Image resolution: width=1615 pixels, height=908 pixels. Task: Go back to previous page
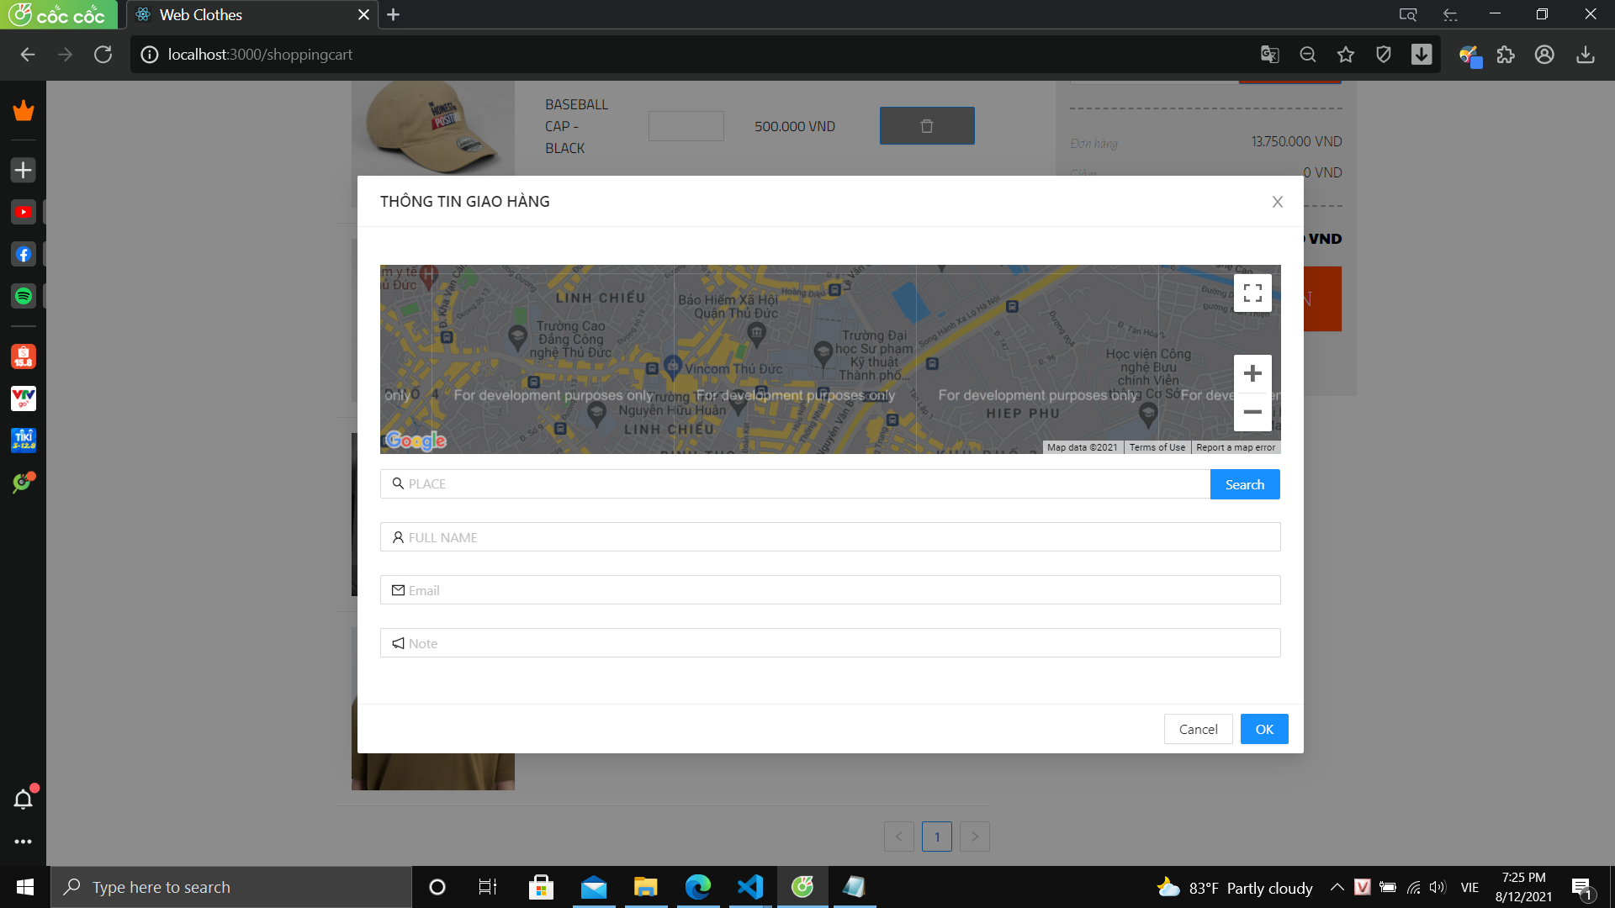pyautogui.click(x=28, y=55)
